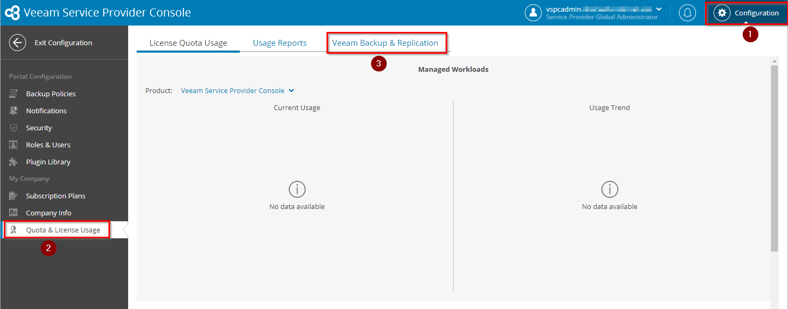Click the Backup Policies sidebar icon
The image size is (788, 309).
[x=14, y=94]
